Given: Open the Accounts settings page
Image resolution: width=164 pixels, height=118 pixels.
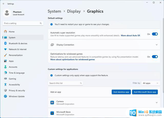Looking at the screenshot, I should pyautogui.click(x=23, y=67).
